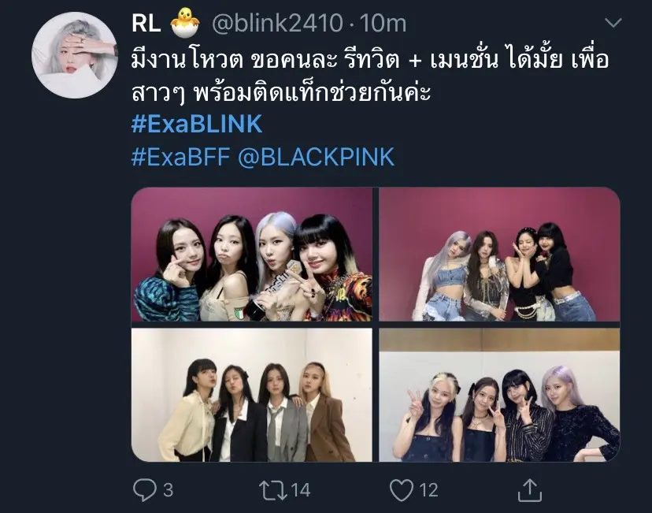Tap the 10m tweet timestamp
Image resolution: width=652 pixels, height=513 pixels.
click(x=383, y=24)
